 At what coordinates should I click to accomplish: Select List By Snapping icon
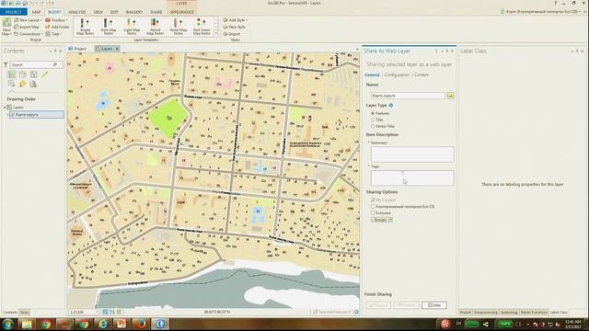point(12,84)
